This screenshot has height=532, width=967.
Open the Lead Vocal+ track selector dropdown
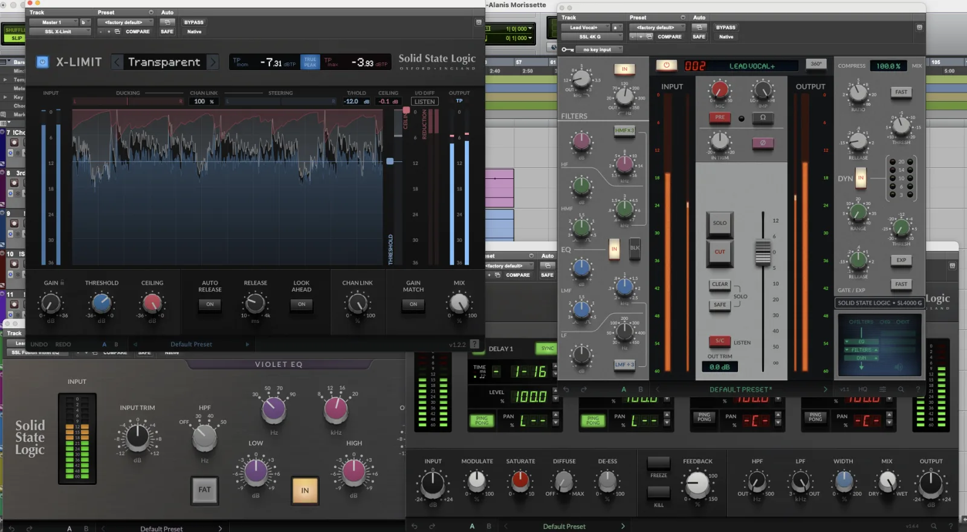[x=586, y=27]
